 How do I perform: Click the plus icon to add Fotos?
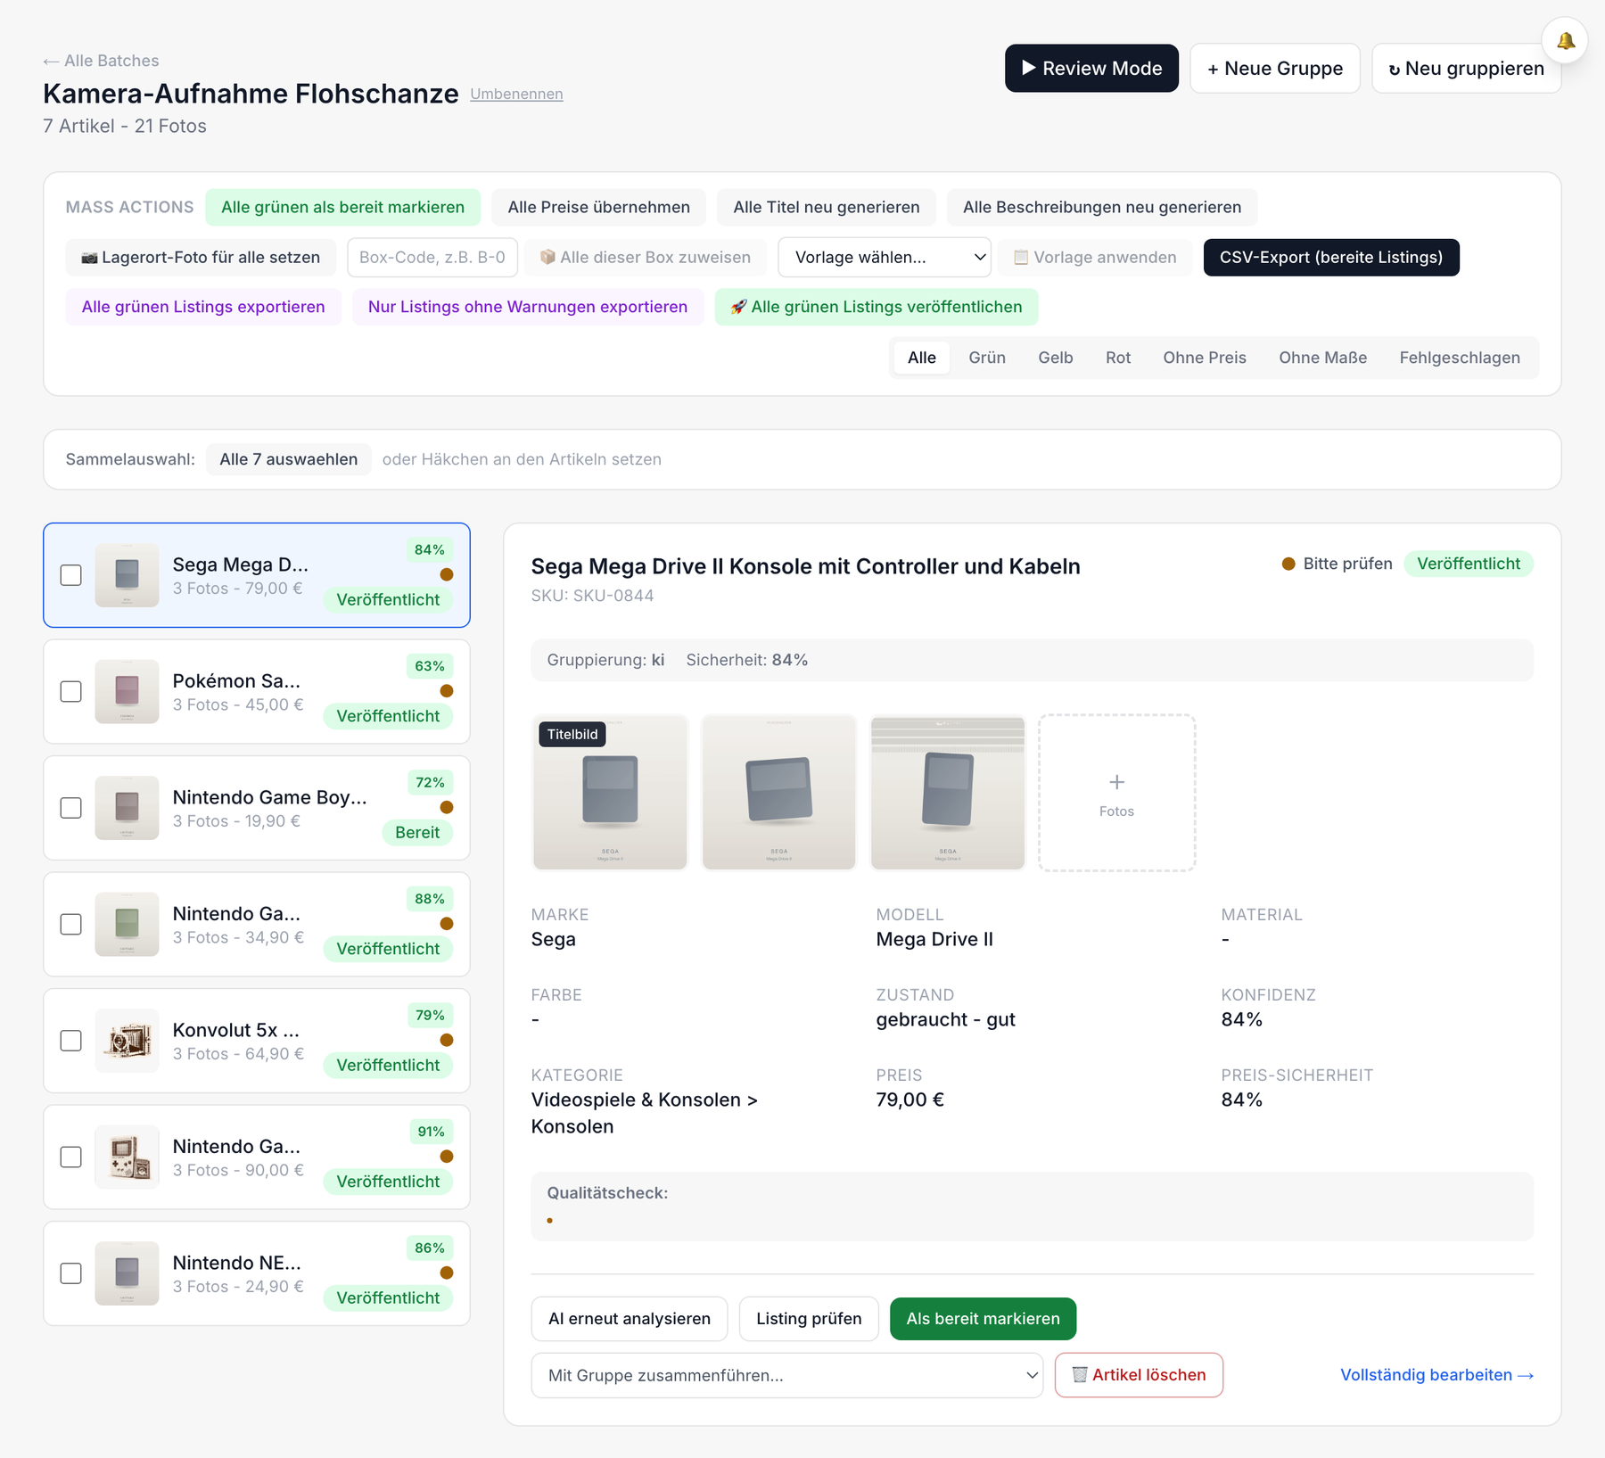click(x=1116, y=792)
